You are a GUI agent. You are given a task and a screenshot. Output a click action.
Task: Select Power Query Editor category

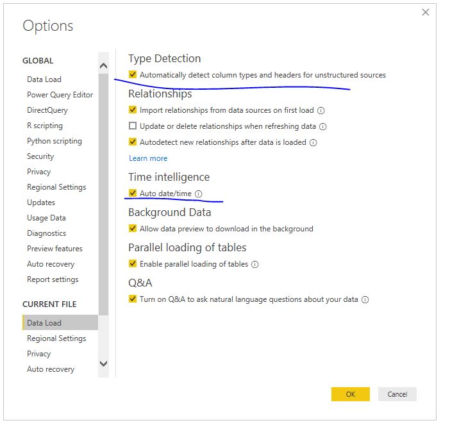coord(60,95)
